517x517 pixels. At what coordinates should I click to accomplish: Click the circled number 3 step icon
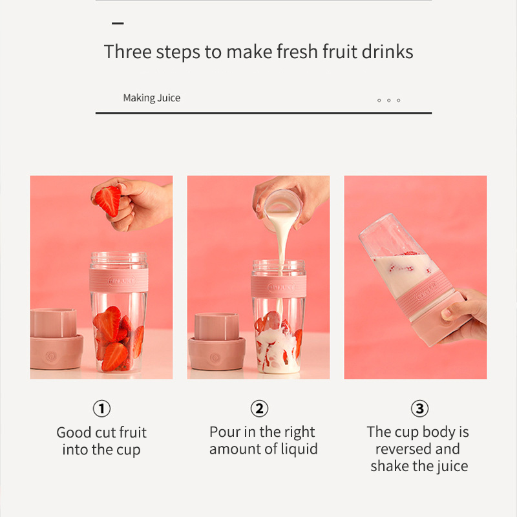click(x=419, y=408)
